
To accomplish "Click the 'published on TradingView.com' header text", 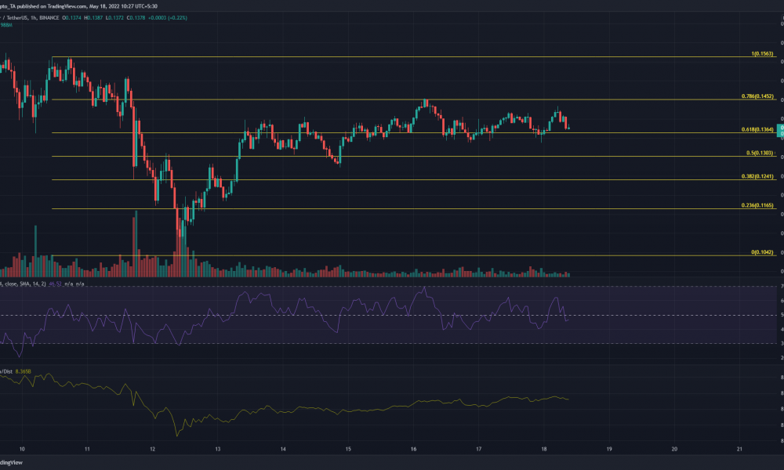I will click(x=53, y=6).
